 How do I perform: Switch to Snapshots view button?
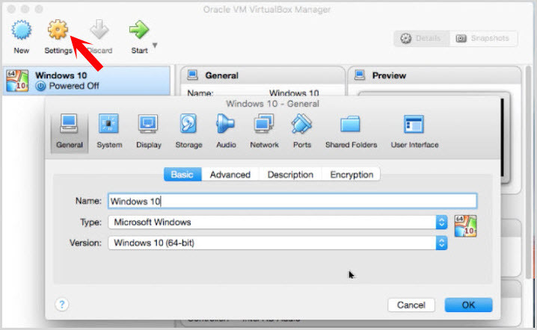(x=483, y=38)
